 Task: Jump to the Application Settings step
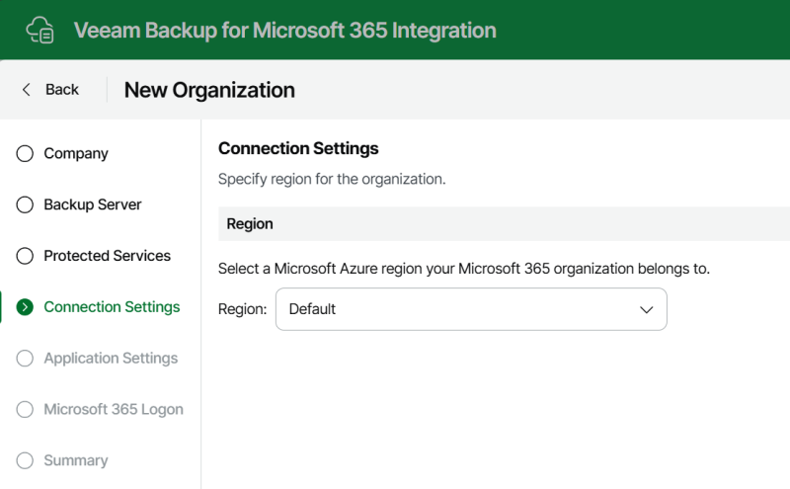point(111,359)
